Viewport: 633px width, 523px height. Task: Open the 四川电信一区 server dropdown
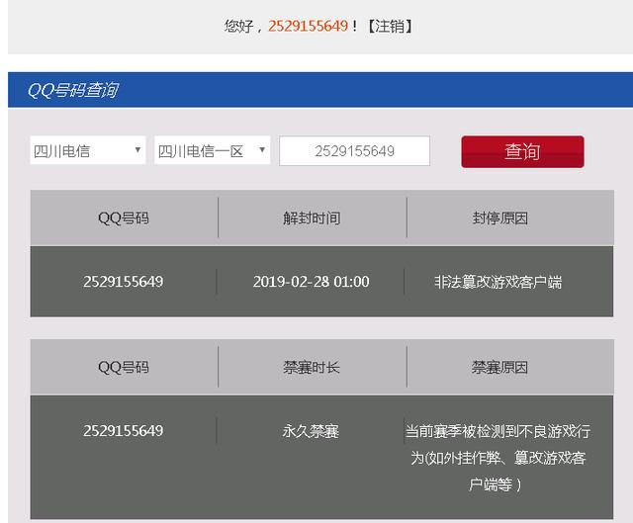pos(212,150)
